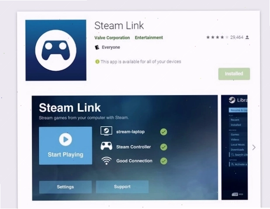Select Local Music in Library sidebar
Viewport: 270px width, 209px height.
pos(238,145)
